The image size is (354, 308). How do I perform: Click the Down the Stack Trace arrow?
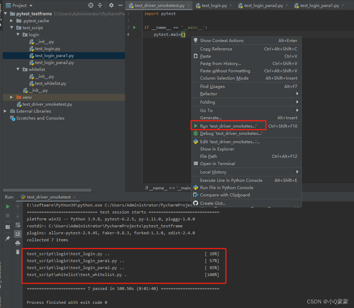point(18,216)
